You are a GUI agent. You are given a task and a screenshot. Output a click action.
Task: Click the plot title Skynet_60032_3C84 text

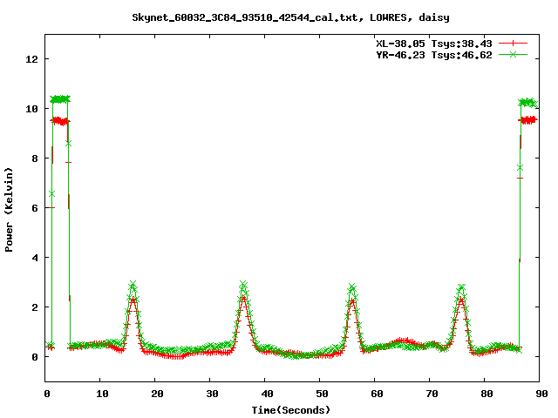[x=290, y=17]
